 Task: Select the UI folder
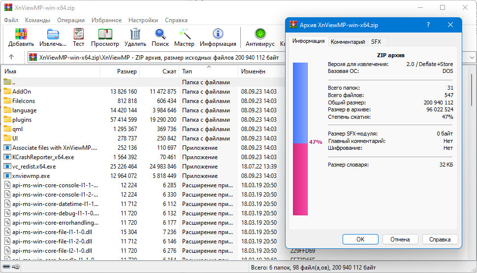click(11, 138)
